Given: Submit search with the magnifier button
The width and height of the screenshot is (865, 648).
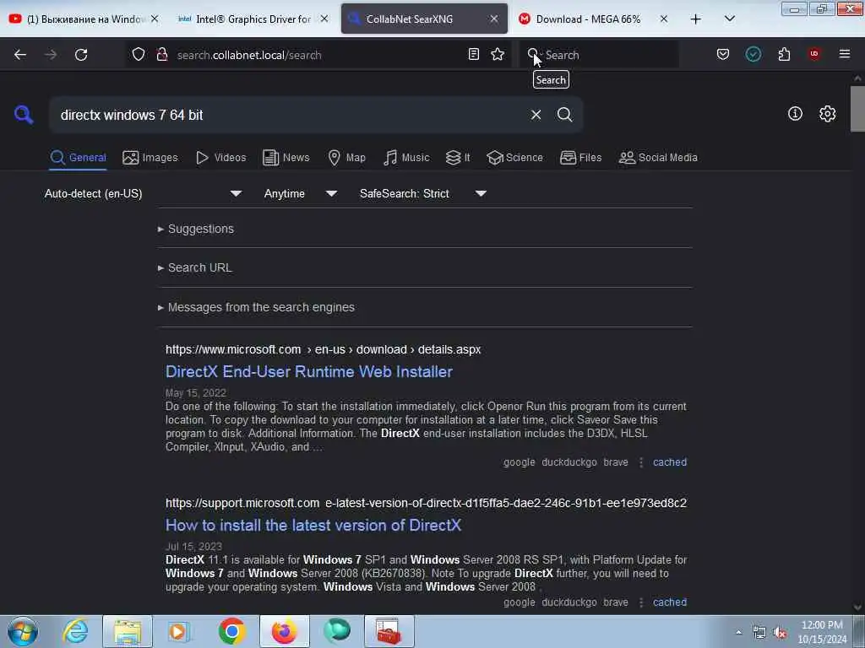Looking at the screenshot, I should (564, 115).
